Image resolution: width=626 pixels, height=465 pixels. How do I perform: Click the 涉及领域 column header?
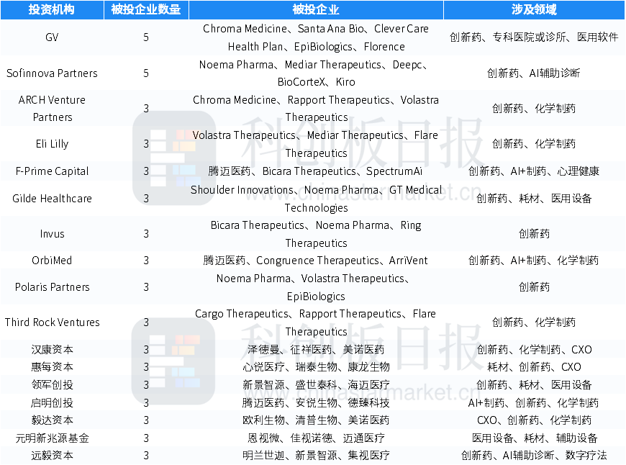[534, 9]
